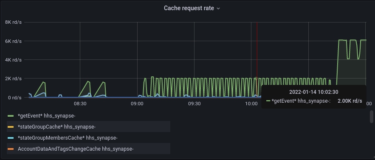Click the tooltip timestamp 2022-01-14 10:02:30
Screen dimensions: 375x160
coord(313,92)
